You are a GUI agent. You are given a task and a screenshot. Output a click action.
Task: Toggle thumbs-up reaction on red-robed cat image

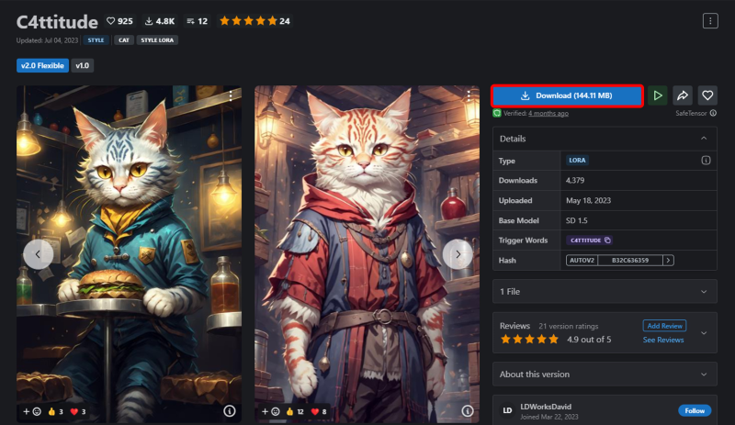294,411
